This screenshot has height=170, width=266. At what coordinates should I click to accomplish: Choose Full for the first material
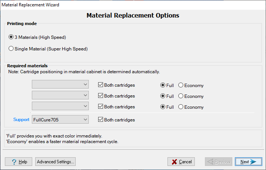pos(163,86)
